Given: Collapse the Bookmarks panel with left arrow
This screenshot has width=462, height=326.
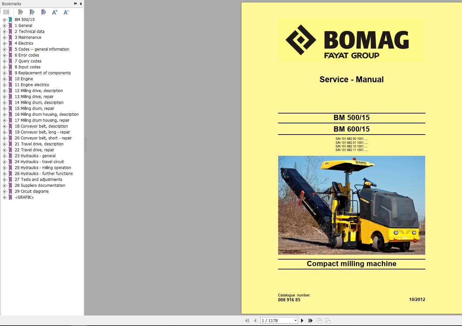Looking at the screenshot, I should 80,4.
